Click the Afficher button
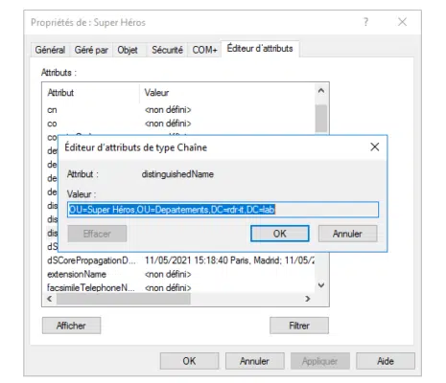The height and width of the screenshot is (383, 446). (x=71, y=326)
